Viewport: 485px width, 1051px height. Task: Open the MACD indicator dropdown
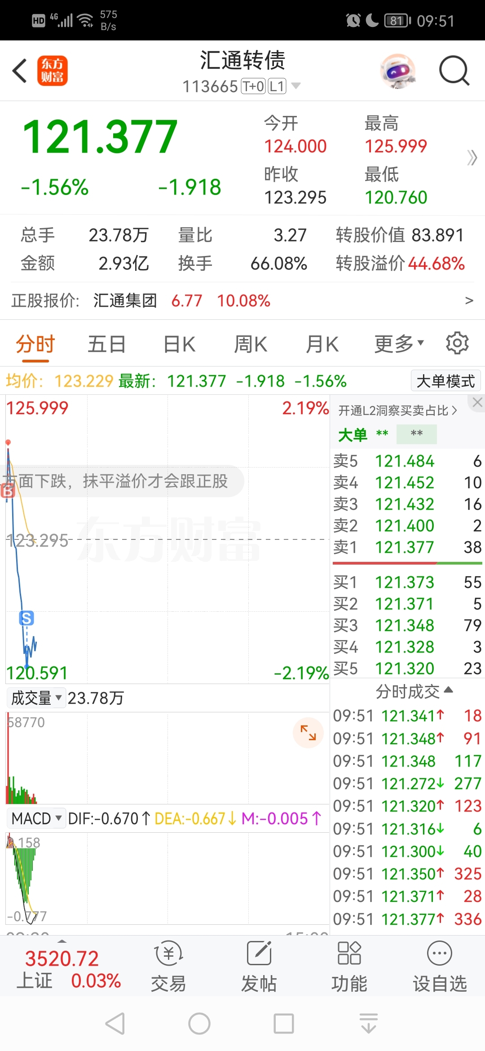click(x=36, y=818)
